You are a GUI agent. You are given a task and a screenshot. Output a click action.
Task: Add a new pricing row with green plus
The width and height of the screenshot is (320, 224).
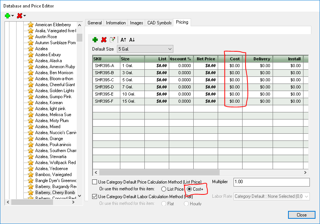click(x=95, y=40)
